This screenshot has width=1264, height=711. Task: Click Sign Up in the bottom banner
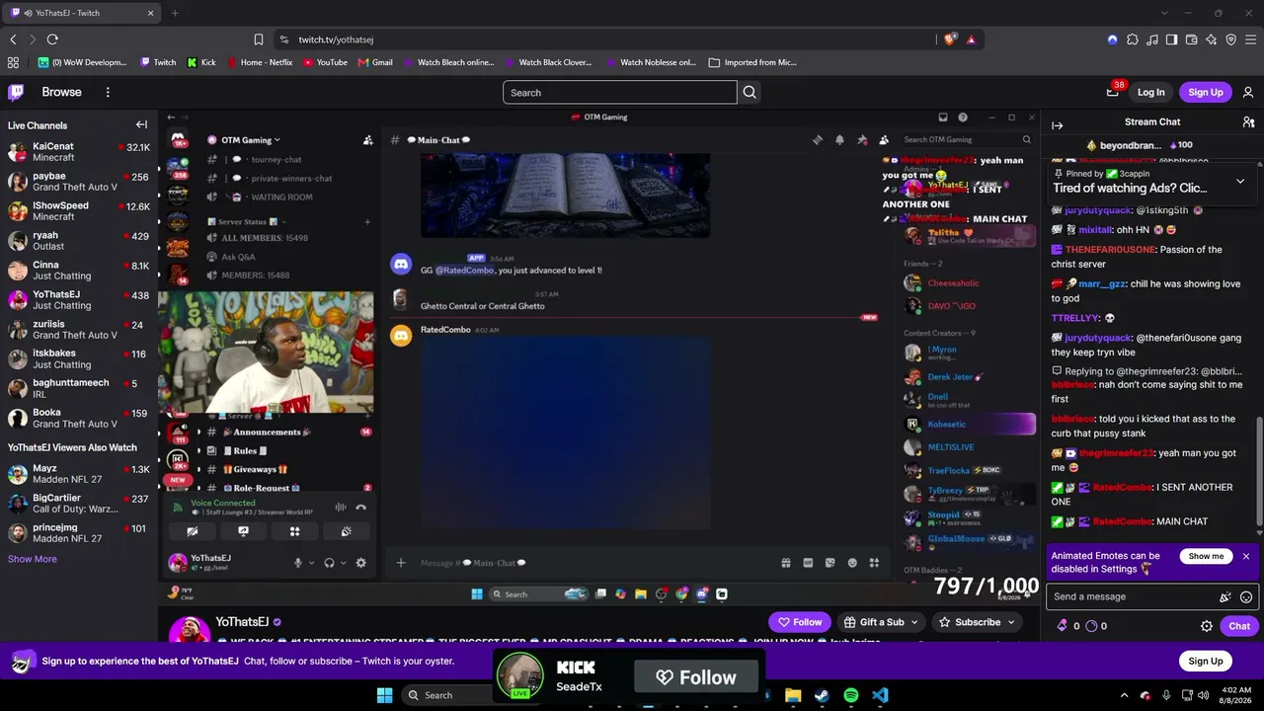pyautogui.click(x=1205, y=661)
